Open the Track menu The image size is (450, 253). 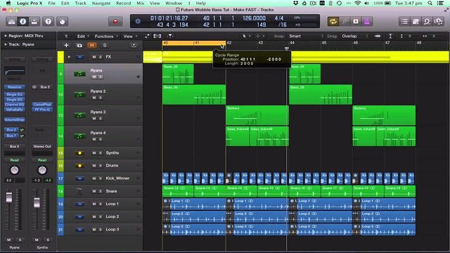point(80,3)
